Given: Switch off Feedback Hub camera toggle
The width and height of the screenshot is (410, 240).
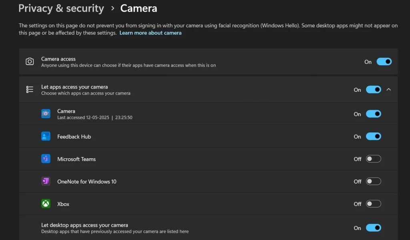Looking at the screenshot, I should click(373, 137).
